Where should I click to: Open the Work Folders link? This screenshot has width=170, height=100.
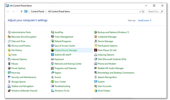point(104,91)
